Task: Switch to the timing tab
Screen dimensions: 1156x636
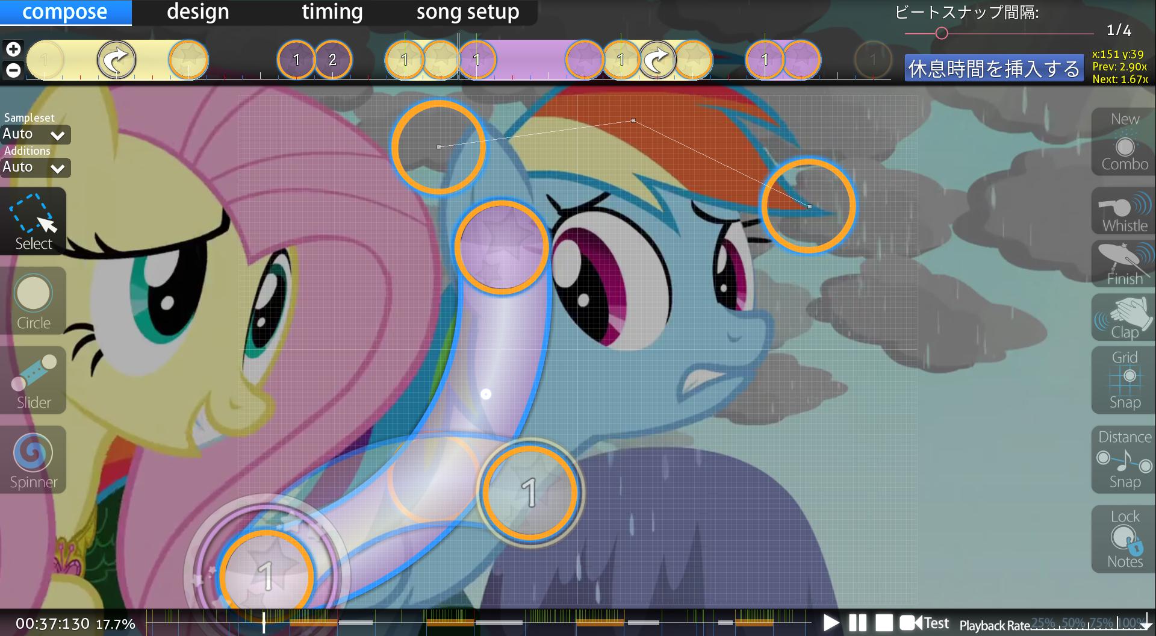Action: click(332, 12)
